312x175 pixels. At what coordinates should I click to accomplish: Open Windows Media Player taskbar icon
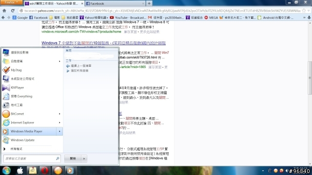click(70, 171)
